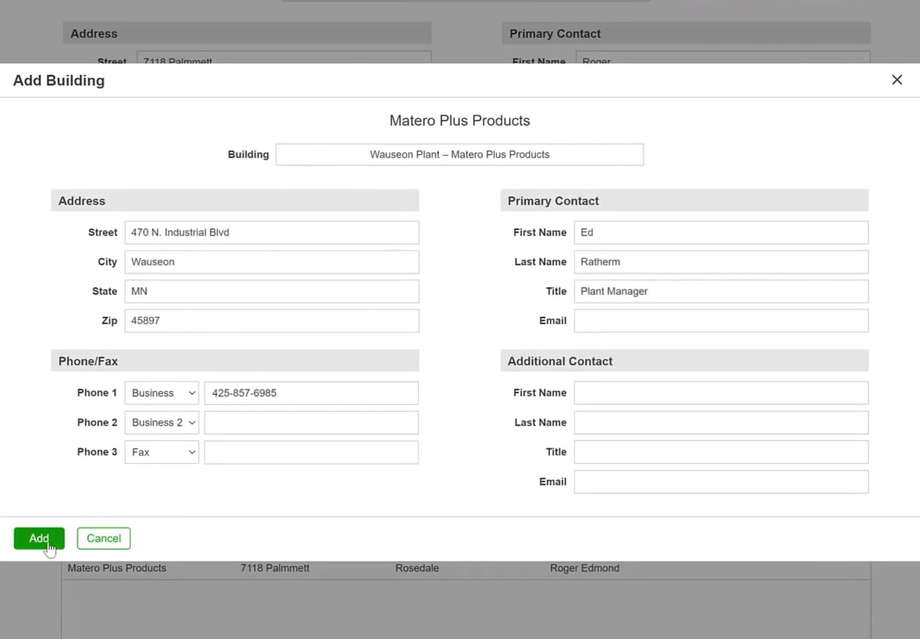Click the Phone 1 label
Viewport: 920px width, 639px height.
click(97, 393)
